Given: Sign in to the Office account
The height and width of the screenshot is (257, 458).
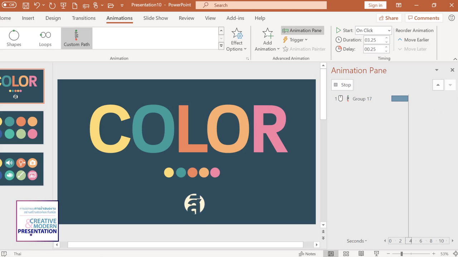Looking at the screenshot, I should point(375,5).
